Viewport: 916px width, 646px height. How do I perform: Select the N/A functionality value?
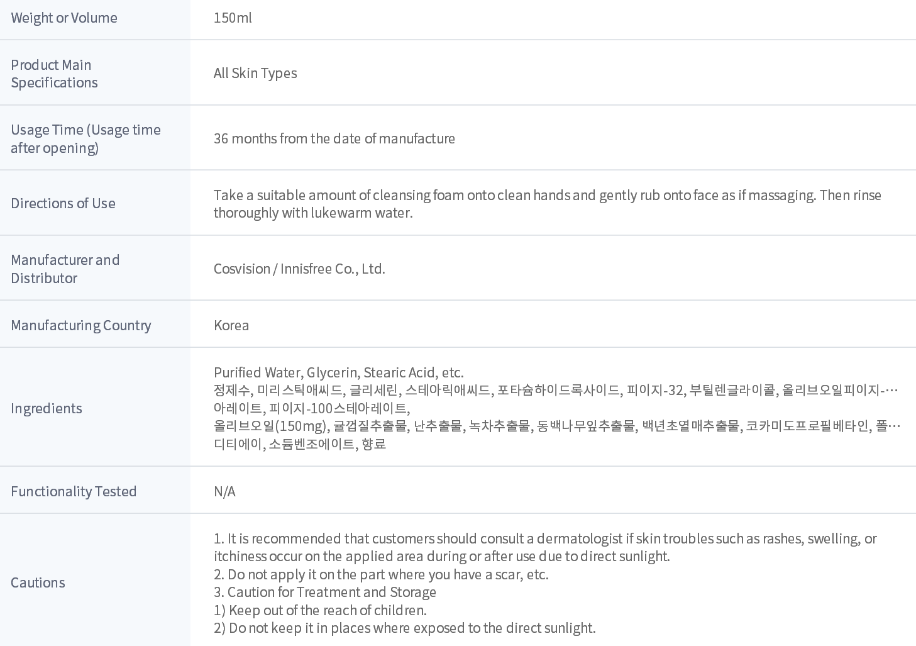pyautogui.click(x=224, y=491)
